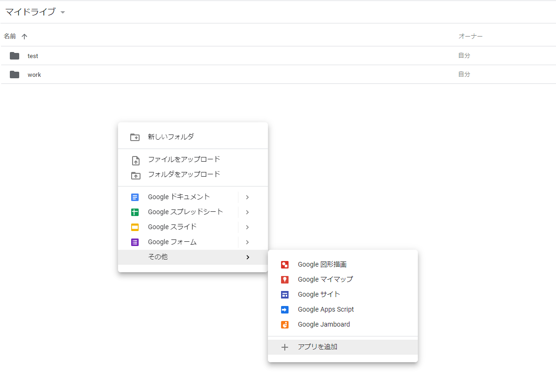
Task: Expand Google フォーム submenu arrow
Action: pos(247,242)
